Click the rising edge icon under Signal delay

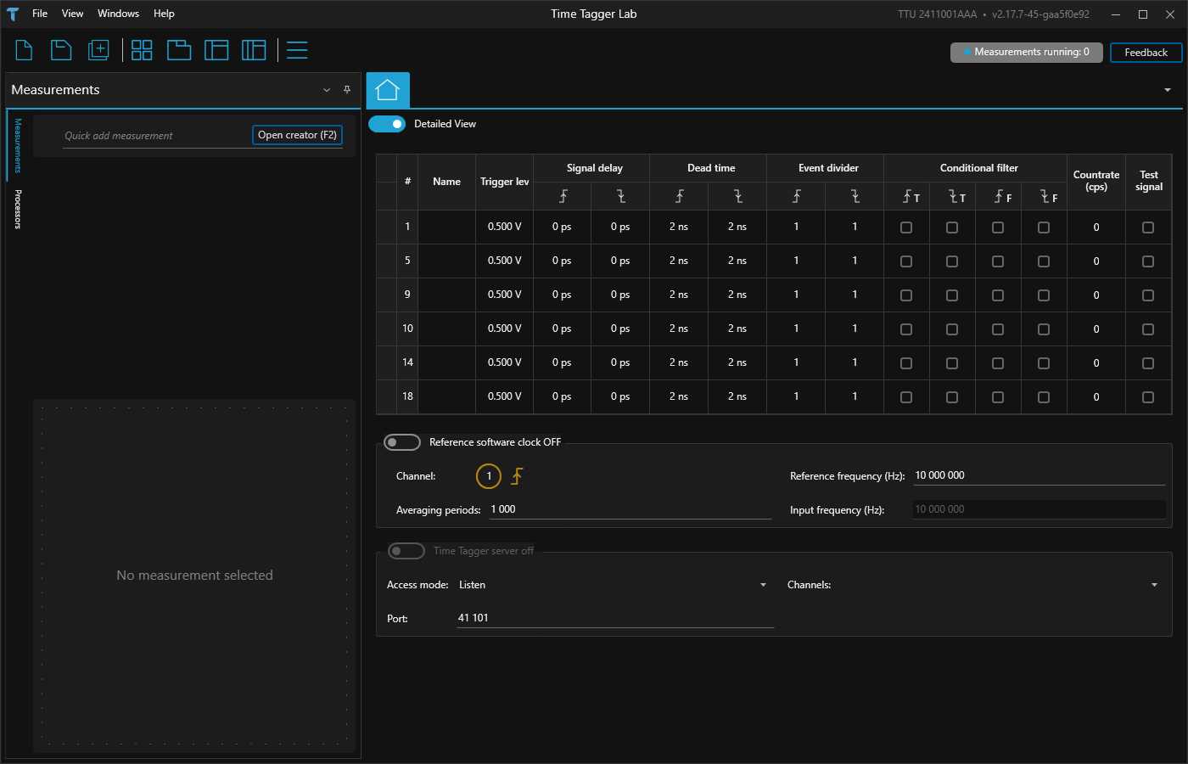click(x=563, y=196)
